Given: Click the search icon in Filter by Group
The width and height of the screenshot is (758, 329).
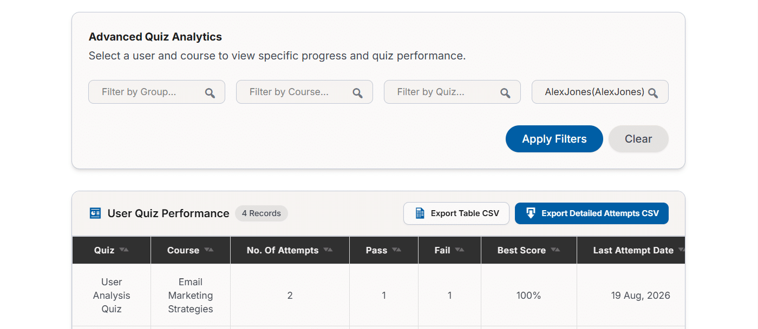Looking at the screenshot, I should click(210, 93).
